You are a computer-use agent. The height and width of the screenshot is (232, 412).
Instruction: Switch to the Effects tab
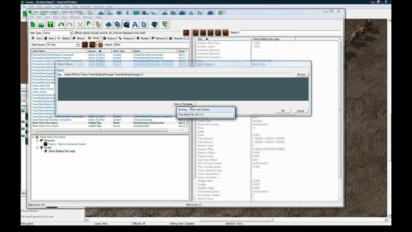(x=79, y=38)
